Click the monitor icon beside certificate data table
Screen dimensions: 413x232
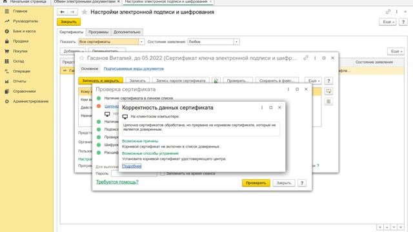pyautogui.click(x=328, y=91)
